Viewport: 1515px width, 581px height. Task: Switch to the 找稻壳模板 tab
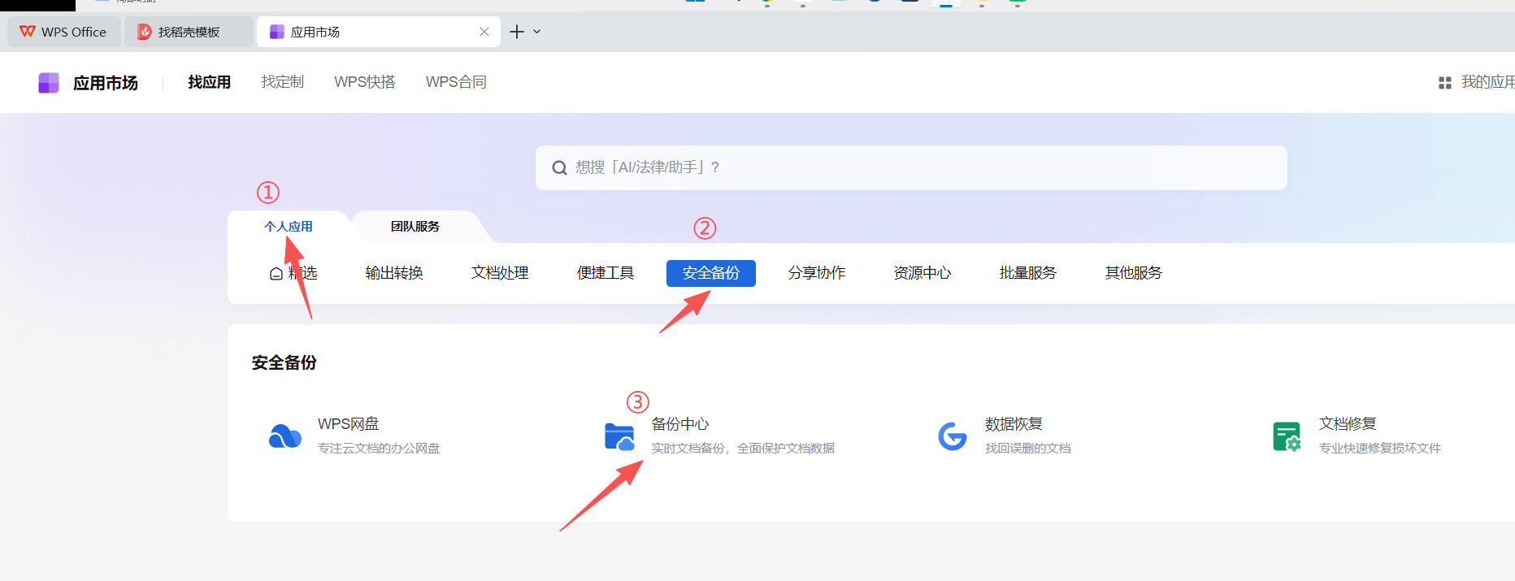tap(189, 32)
